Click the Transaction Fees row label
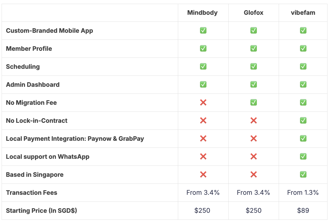Screen dimensions: 331x223 32,193
